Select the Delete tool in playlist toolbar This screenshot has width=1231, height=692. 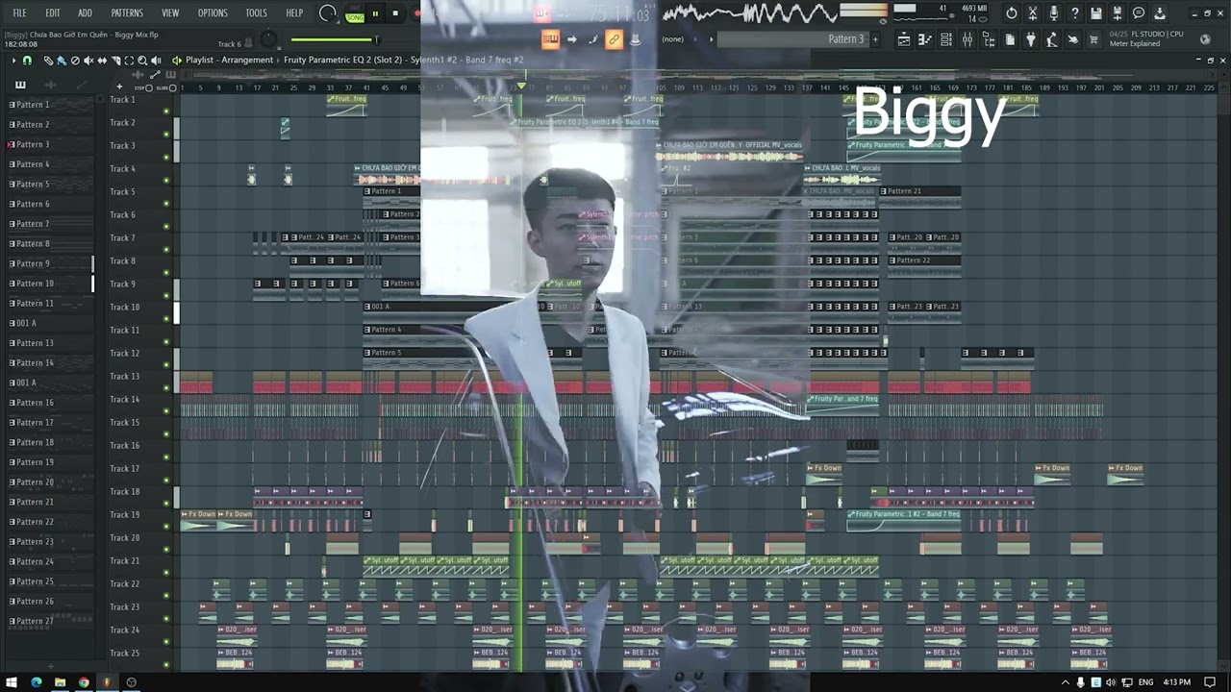[75, 61]
